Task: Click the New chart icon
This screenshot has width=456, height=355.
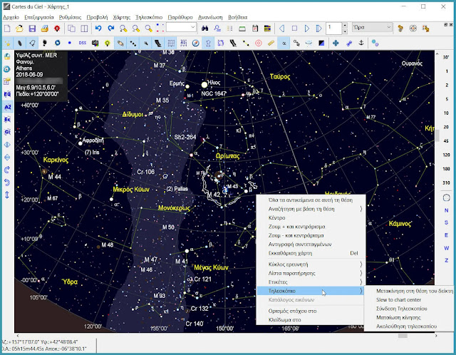Action: (x=7, y=29)
